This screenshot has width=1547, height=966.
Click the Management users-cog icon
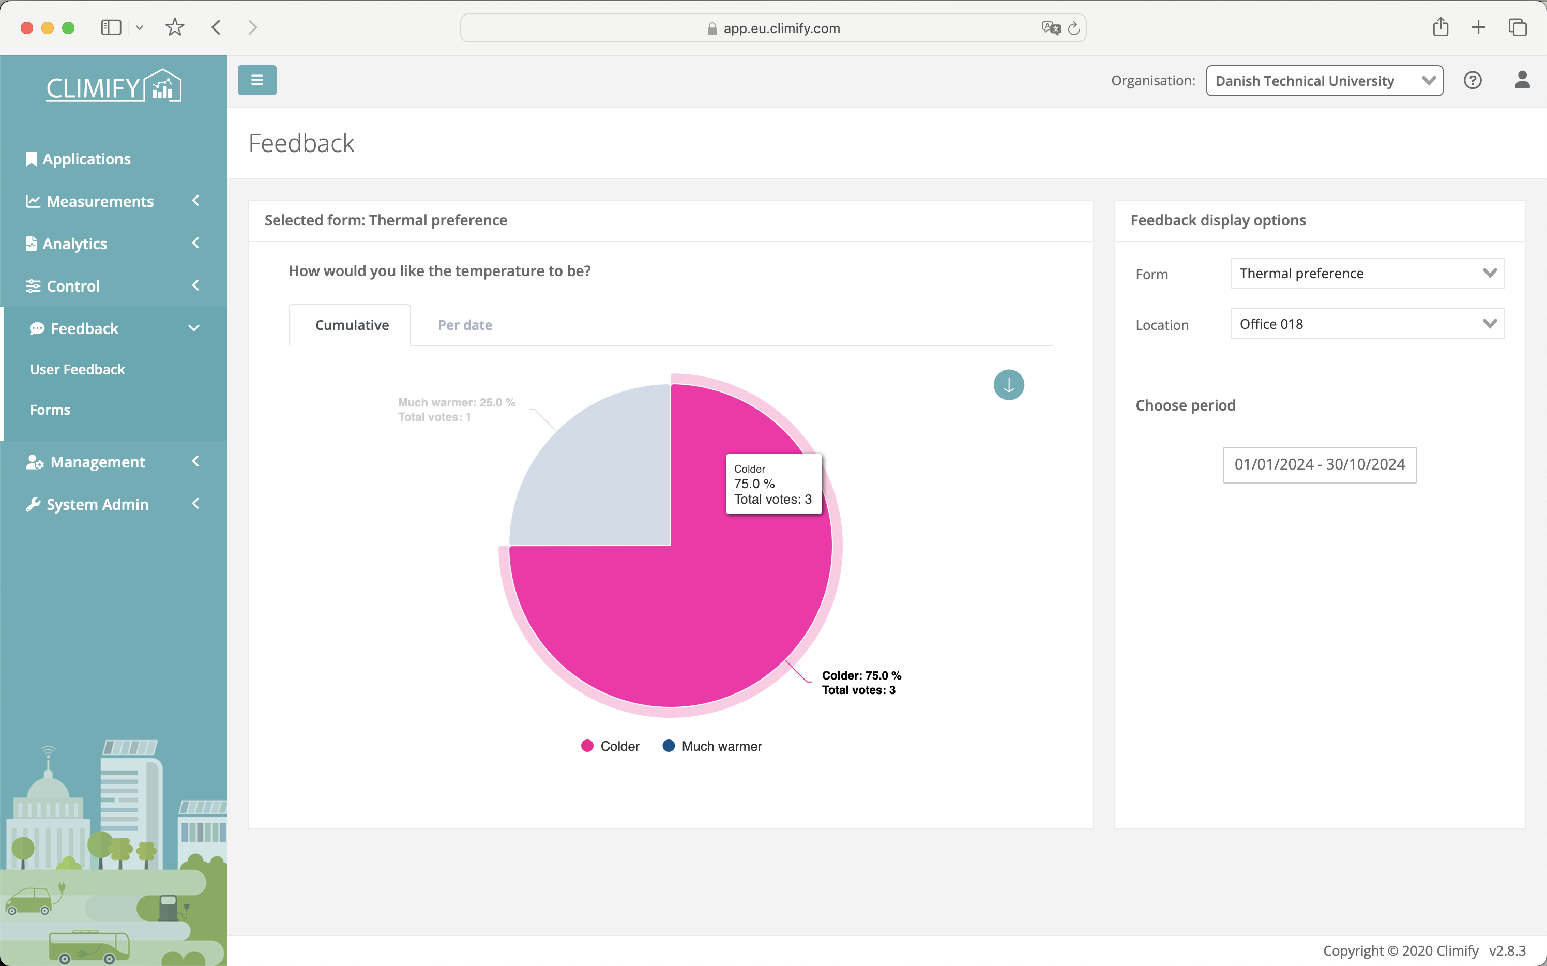[x=35, y=462]
